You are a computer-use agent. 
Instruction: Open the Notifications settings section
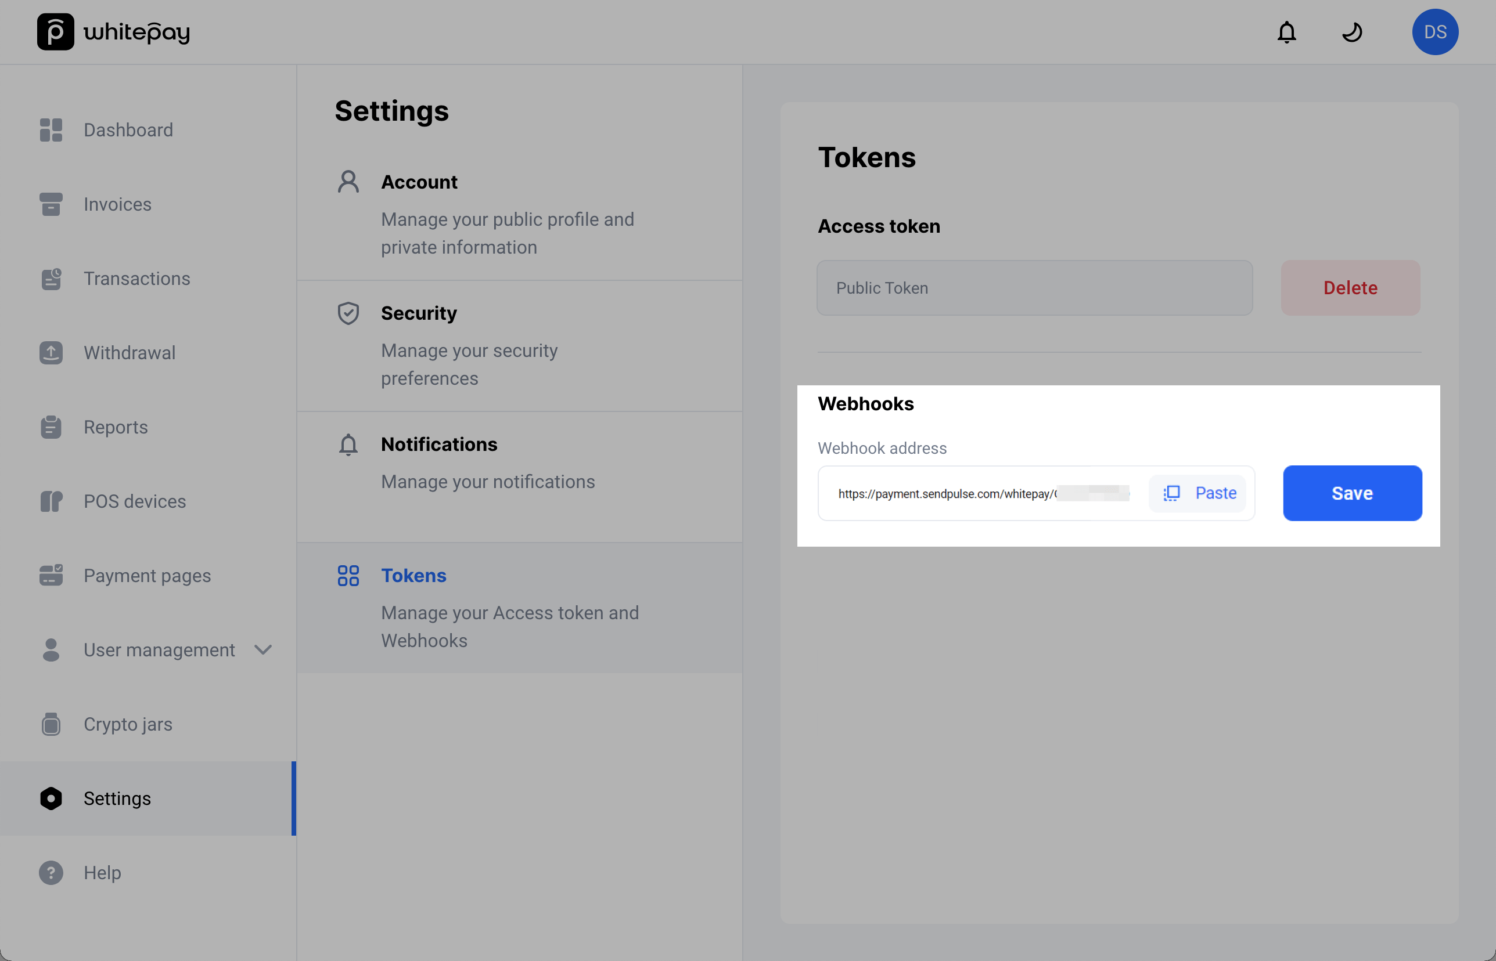pyautogui.click(x=439, y=445)
